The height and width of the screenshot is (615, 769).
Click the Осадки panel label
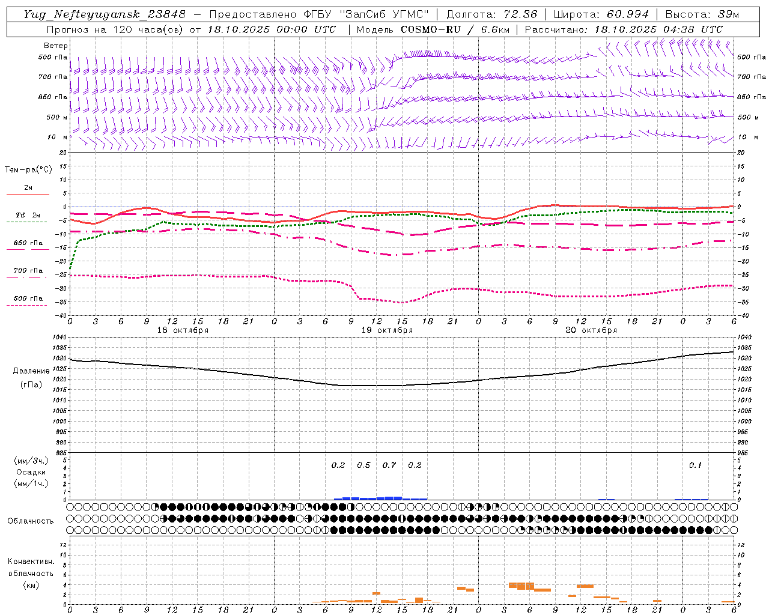[31, 472]
